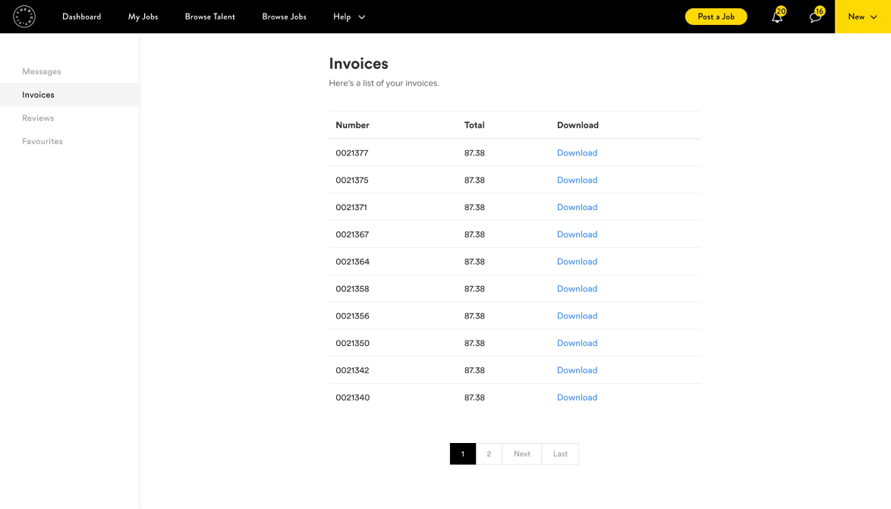Jump to the Last page
891x509 pixels.
click(x=560, y=454)
